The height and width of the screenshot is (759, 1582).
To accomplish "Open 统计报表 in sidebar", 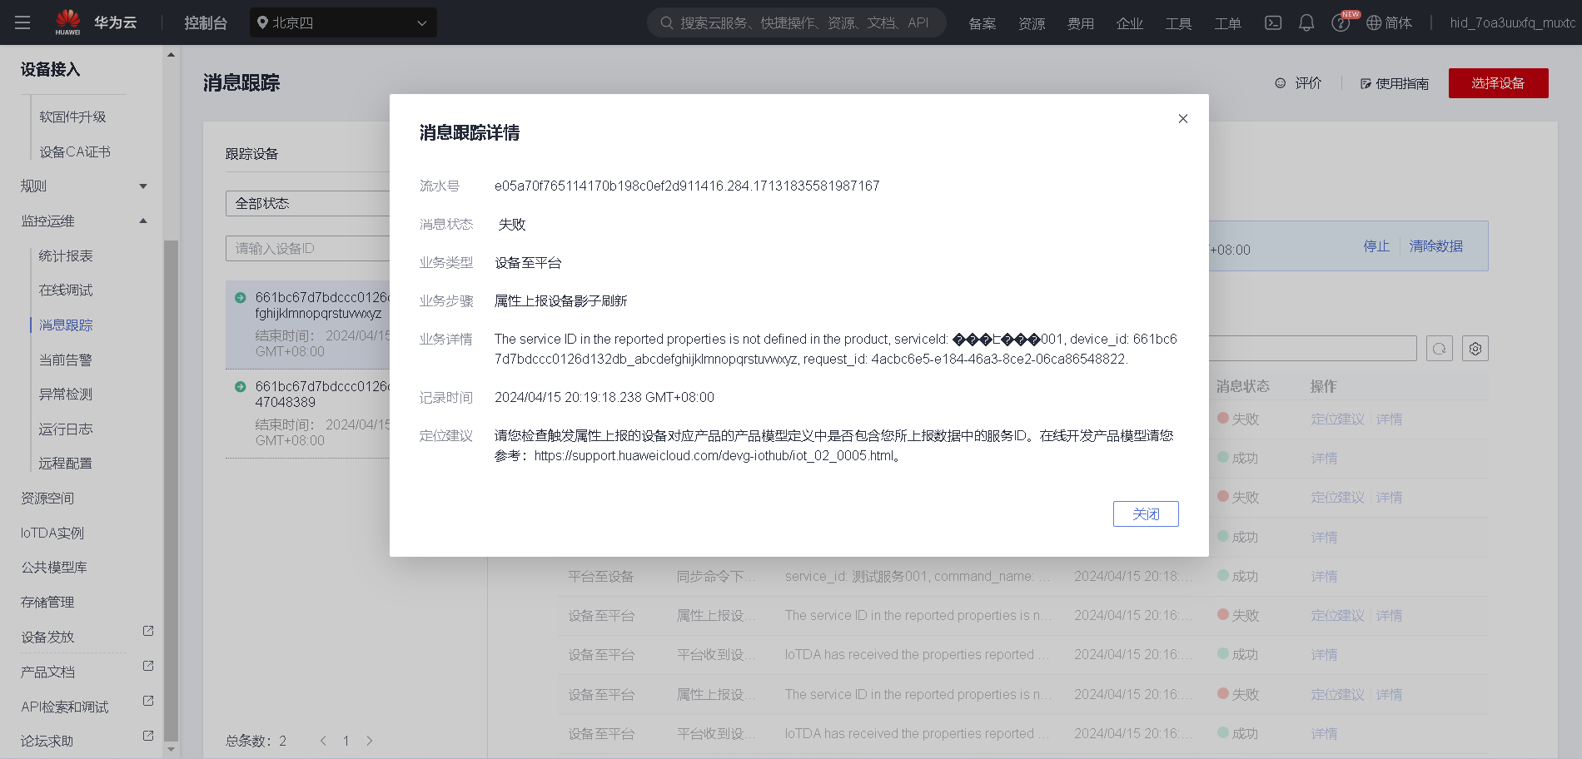I will pos(66,256).
